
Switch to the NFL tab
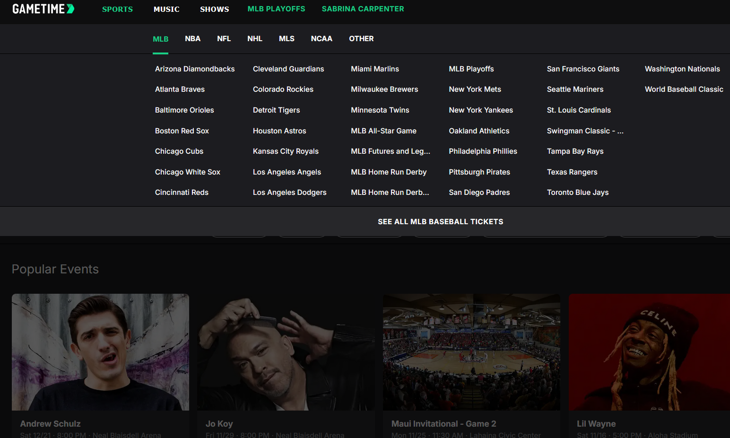click(x=224, y=39)
